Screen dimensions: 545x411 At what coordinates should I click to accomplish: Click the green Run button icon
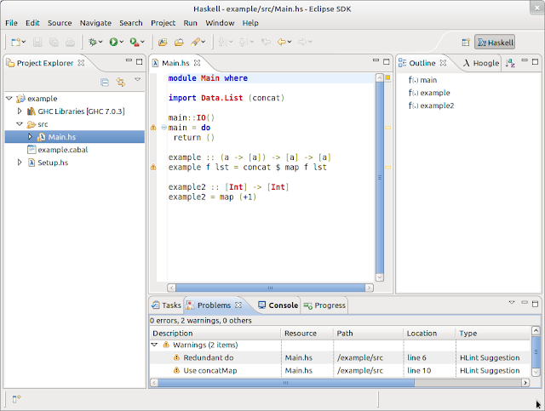coord(113,42)
